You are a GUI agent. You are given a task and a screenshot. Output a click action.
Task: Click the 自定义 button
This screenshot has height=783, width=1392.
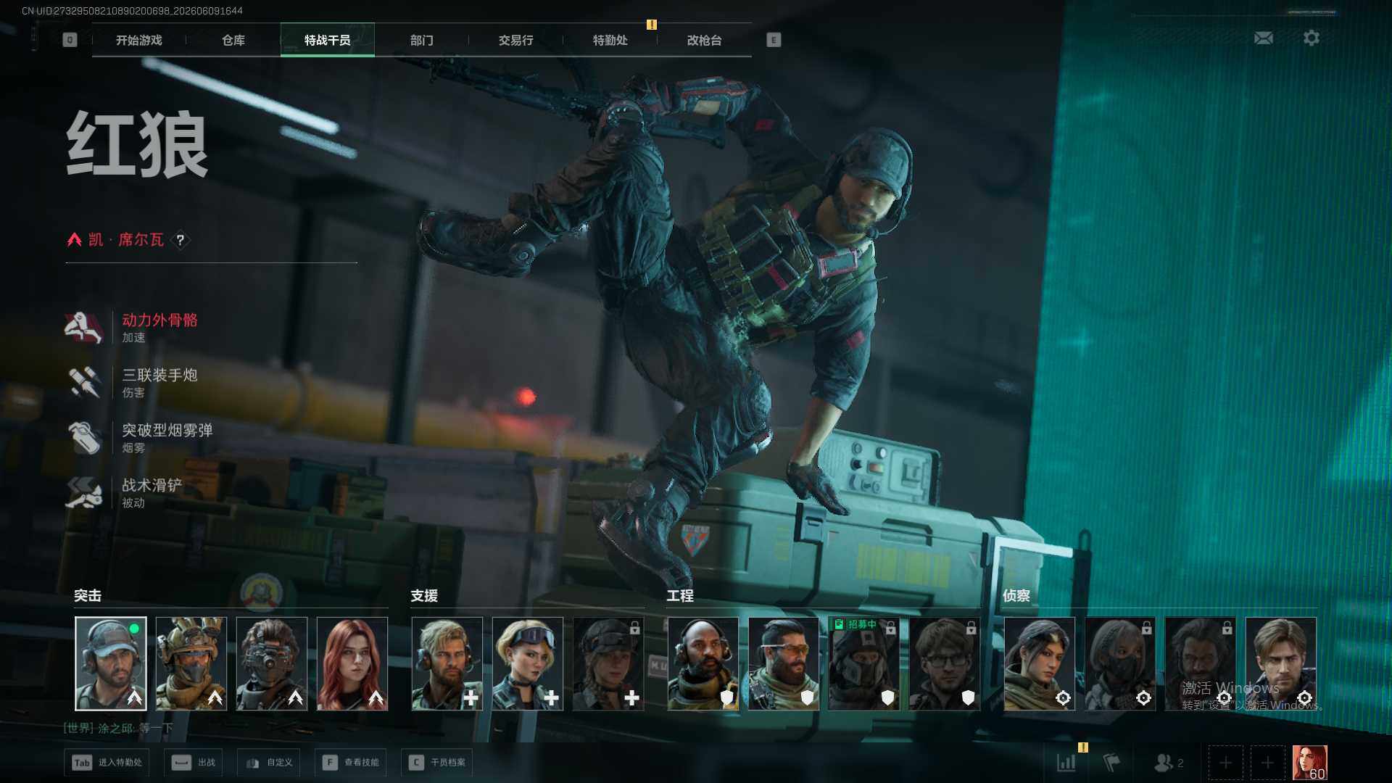[x=269, y=763]
